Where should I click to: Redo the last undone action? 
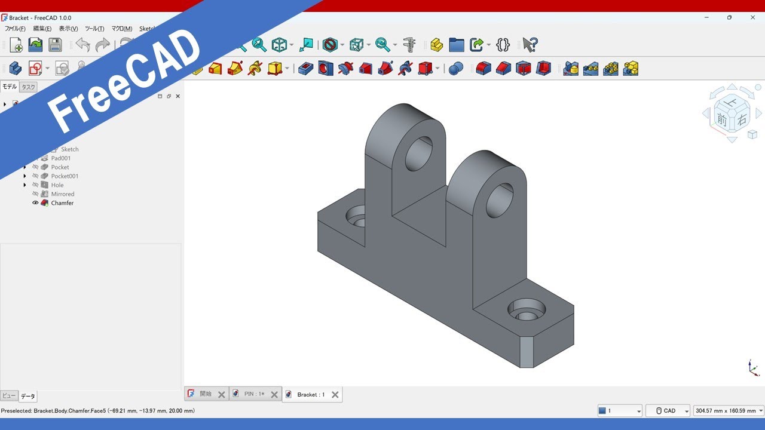pos(103,45)
